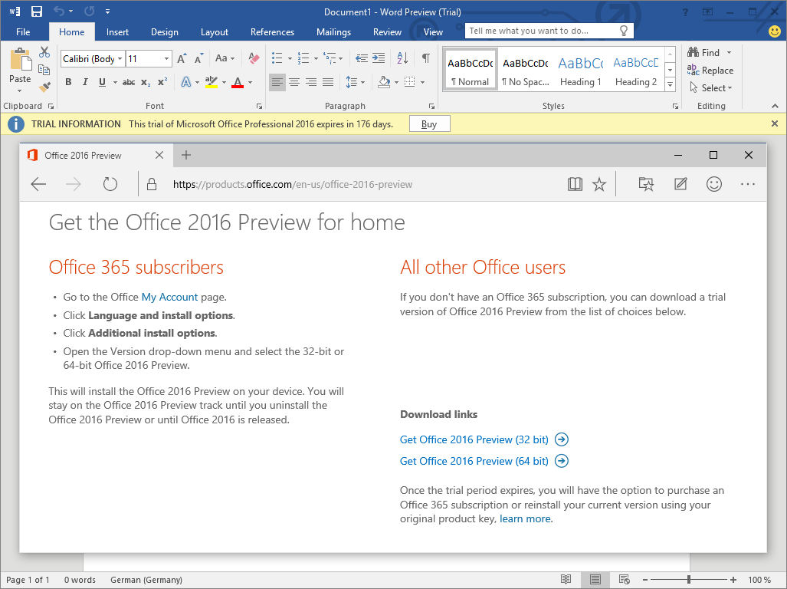This screenshot has height=589, width=787.
Task: Open the File menu
Action: pos(23,31)
